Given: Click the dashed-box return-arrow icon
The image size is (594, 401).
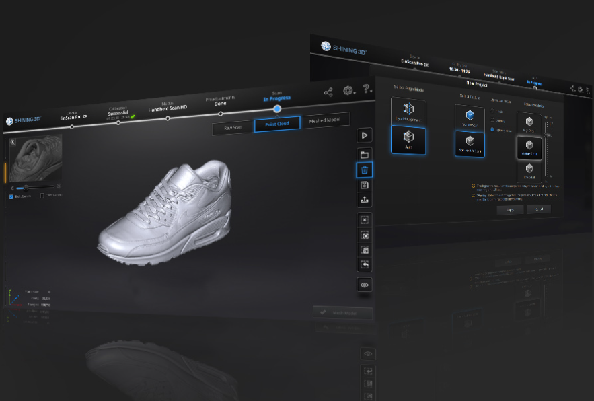Looking at the screenshot, I should (365, 264).
